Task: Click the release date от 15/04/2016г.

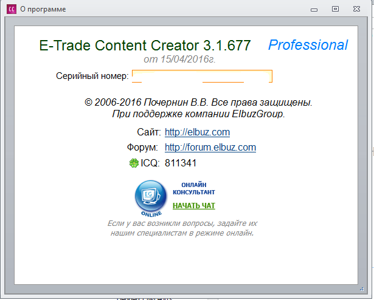Action: coord(179,59)
